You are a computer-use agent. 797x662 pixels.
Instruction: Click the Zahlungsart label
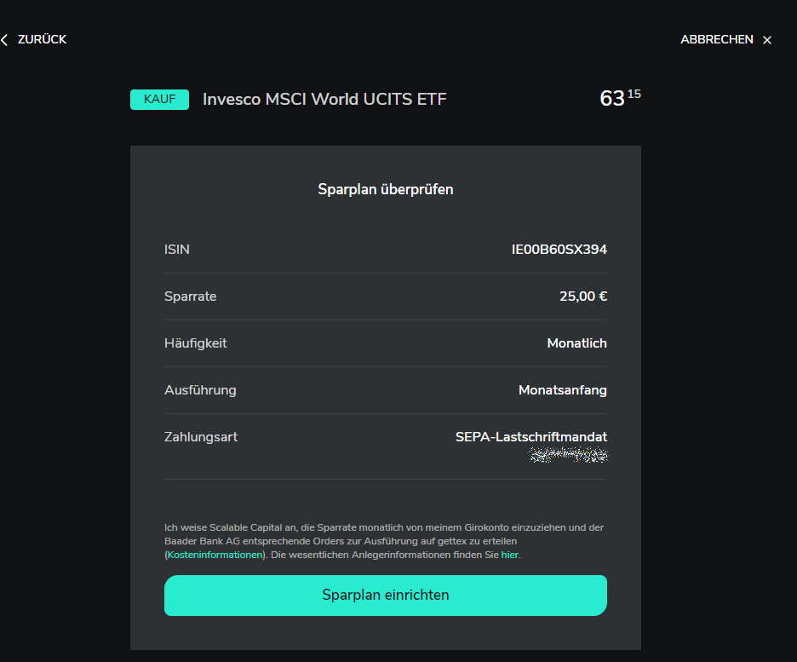201,437
